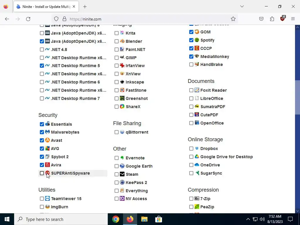
Task: Click the NV Access label
Action: click(136, 199)
